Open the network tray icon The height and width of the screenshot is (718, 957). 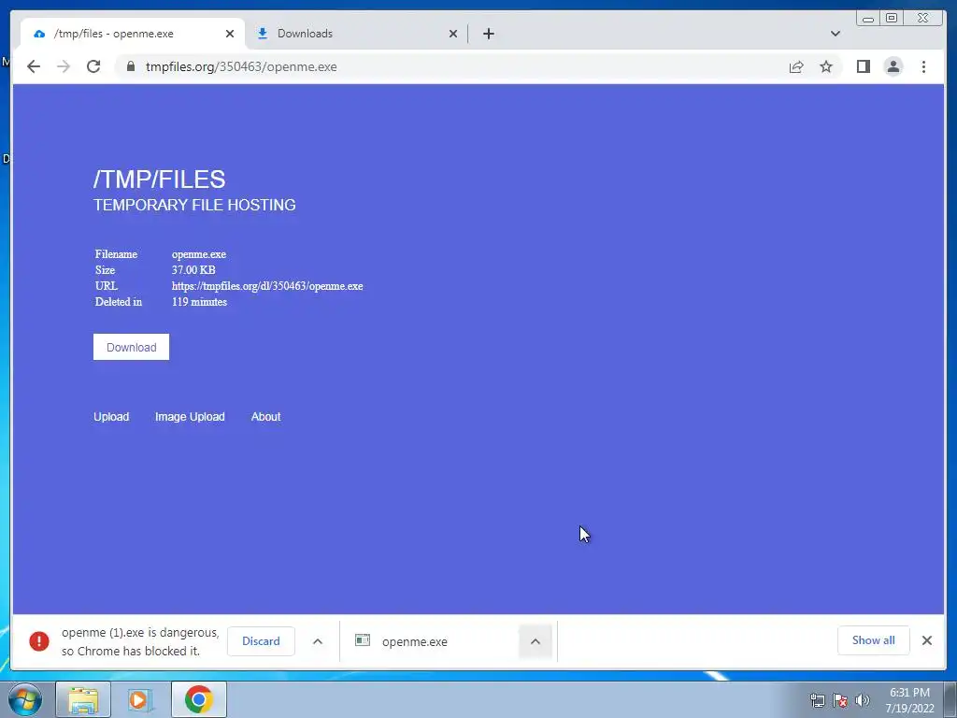pyautogui.click(x=817, y=700)
